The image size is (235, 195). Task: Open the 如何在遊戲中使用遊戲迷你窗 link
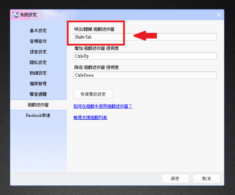click(x=103, y=106)
